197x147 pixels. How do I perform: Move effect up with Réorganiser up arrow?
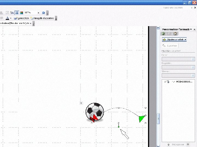(169, 145)
